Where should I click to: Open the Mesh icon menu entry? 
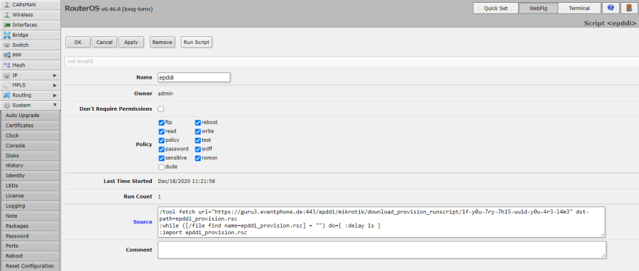click(7, 65)
